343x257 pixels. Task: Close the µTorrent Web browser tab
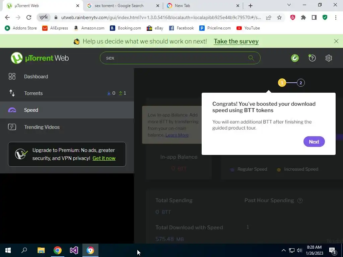pyautogui.click(x=78, y=6)
